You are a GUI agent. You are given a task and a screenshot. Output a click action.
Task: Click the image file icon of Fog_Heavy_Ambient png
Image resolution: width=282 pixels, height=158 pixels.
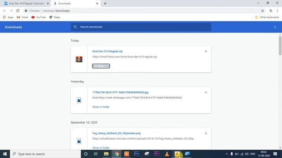79,141
